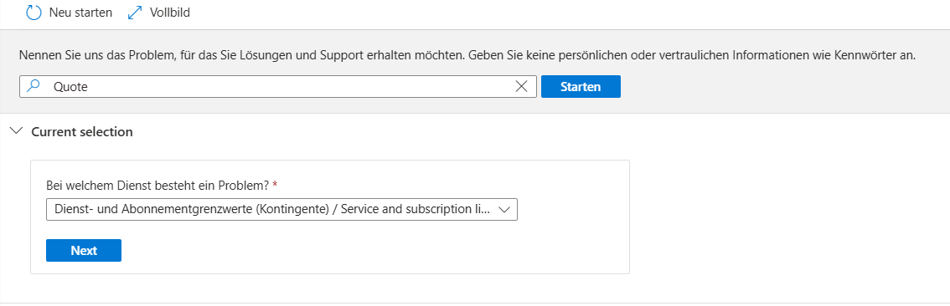
Task: Click the 'Bei welchem Dienst besteht ein Problem?' label
Action: (157, 186)
